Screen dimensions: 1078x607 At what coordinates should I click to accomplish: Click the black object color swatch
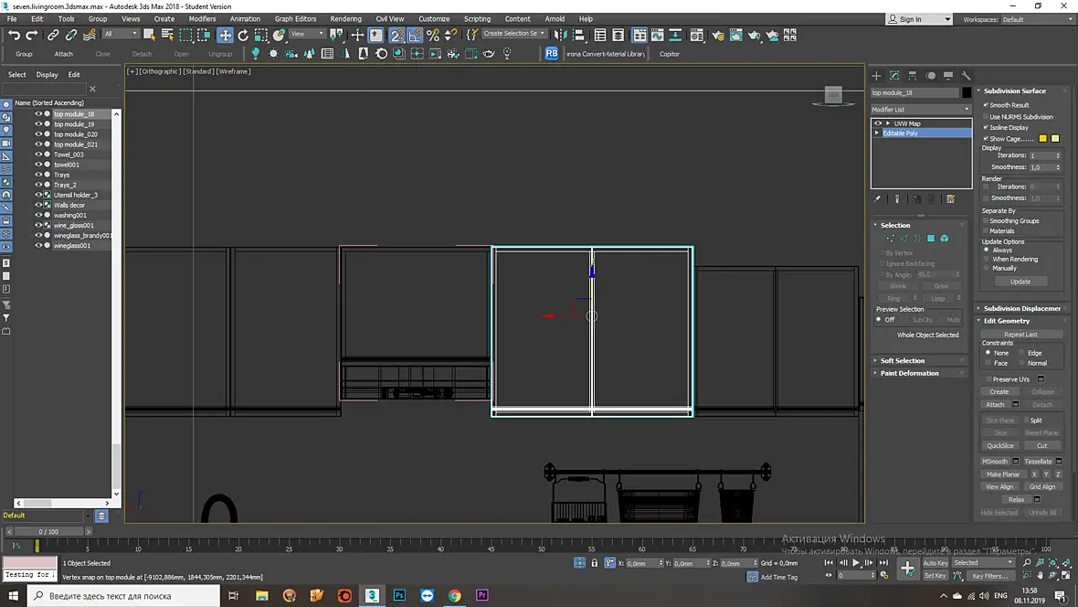click(x=967, y=92)
